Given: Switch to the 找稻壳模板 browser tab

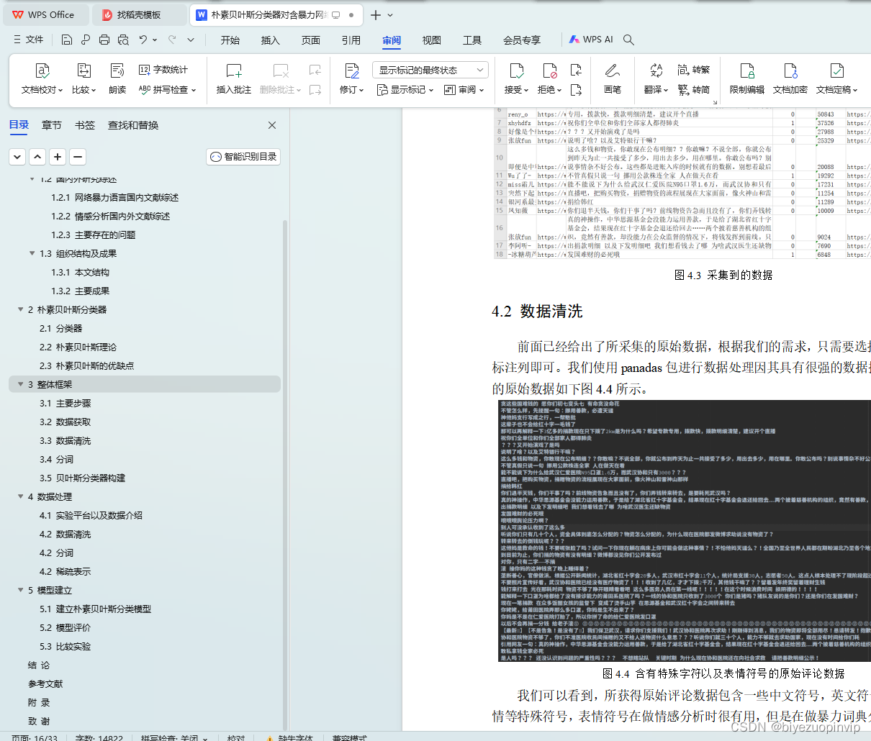Looking at the screenshot, I should [x=137, y=14].
